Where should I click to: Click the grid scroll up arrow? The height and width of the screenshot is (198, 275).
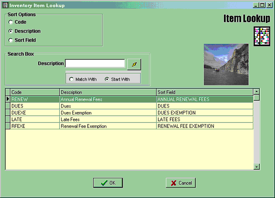(256, 92)
